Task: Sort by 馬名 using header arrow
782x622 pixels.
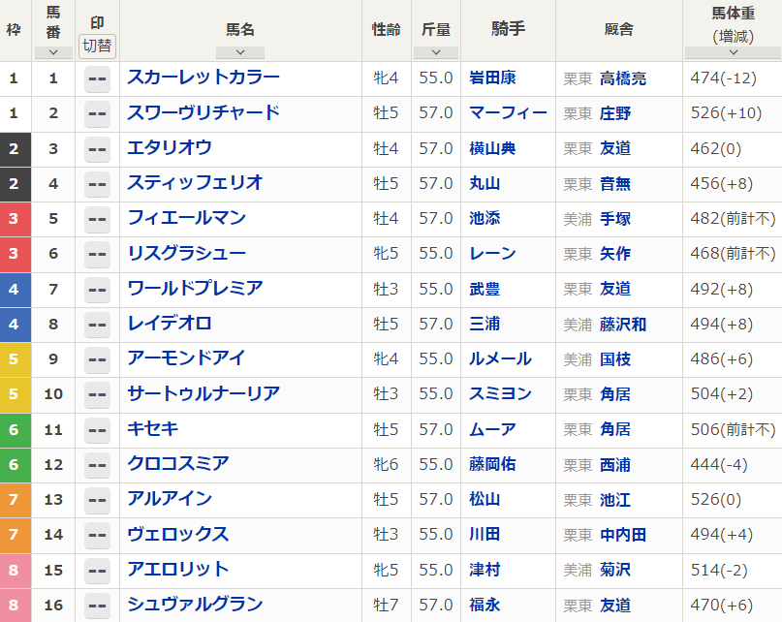Action: click(x=240, y=52)
